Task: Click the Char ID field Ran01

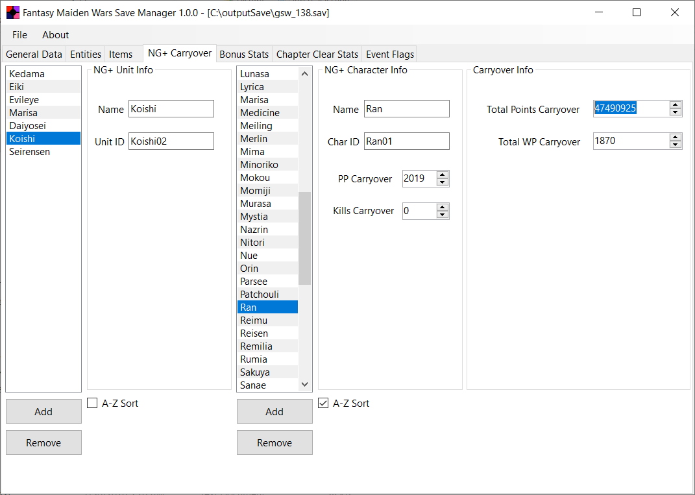Action: pyautogui.click(x=406, y=141)
